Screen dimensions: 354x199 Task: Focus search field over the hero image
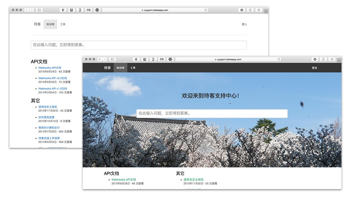pyautogui.click(x=212, y=113)
